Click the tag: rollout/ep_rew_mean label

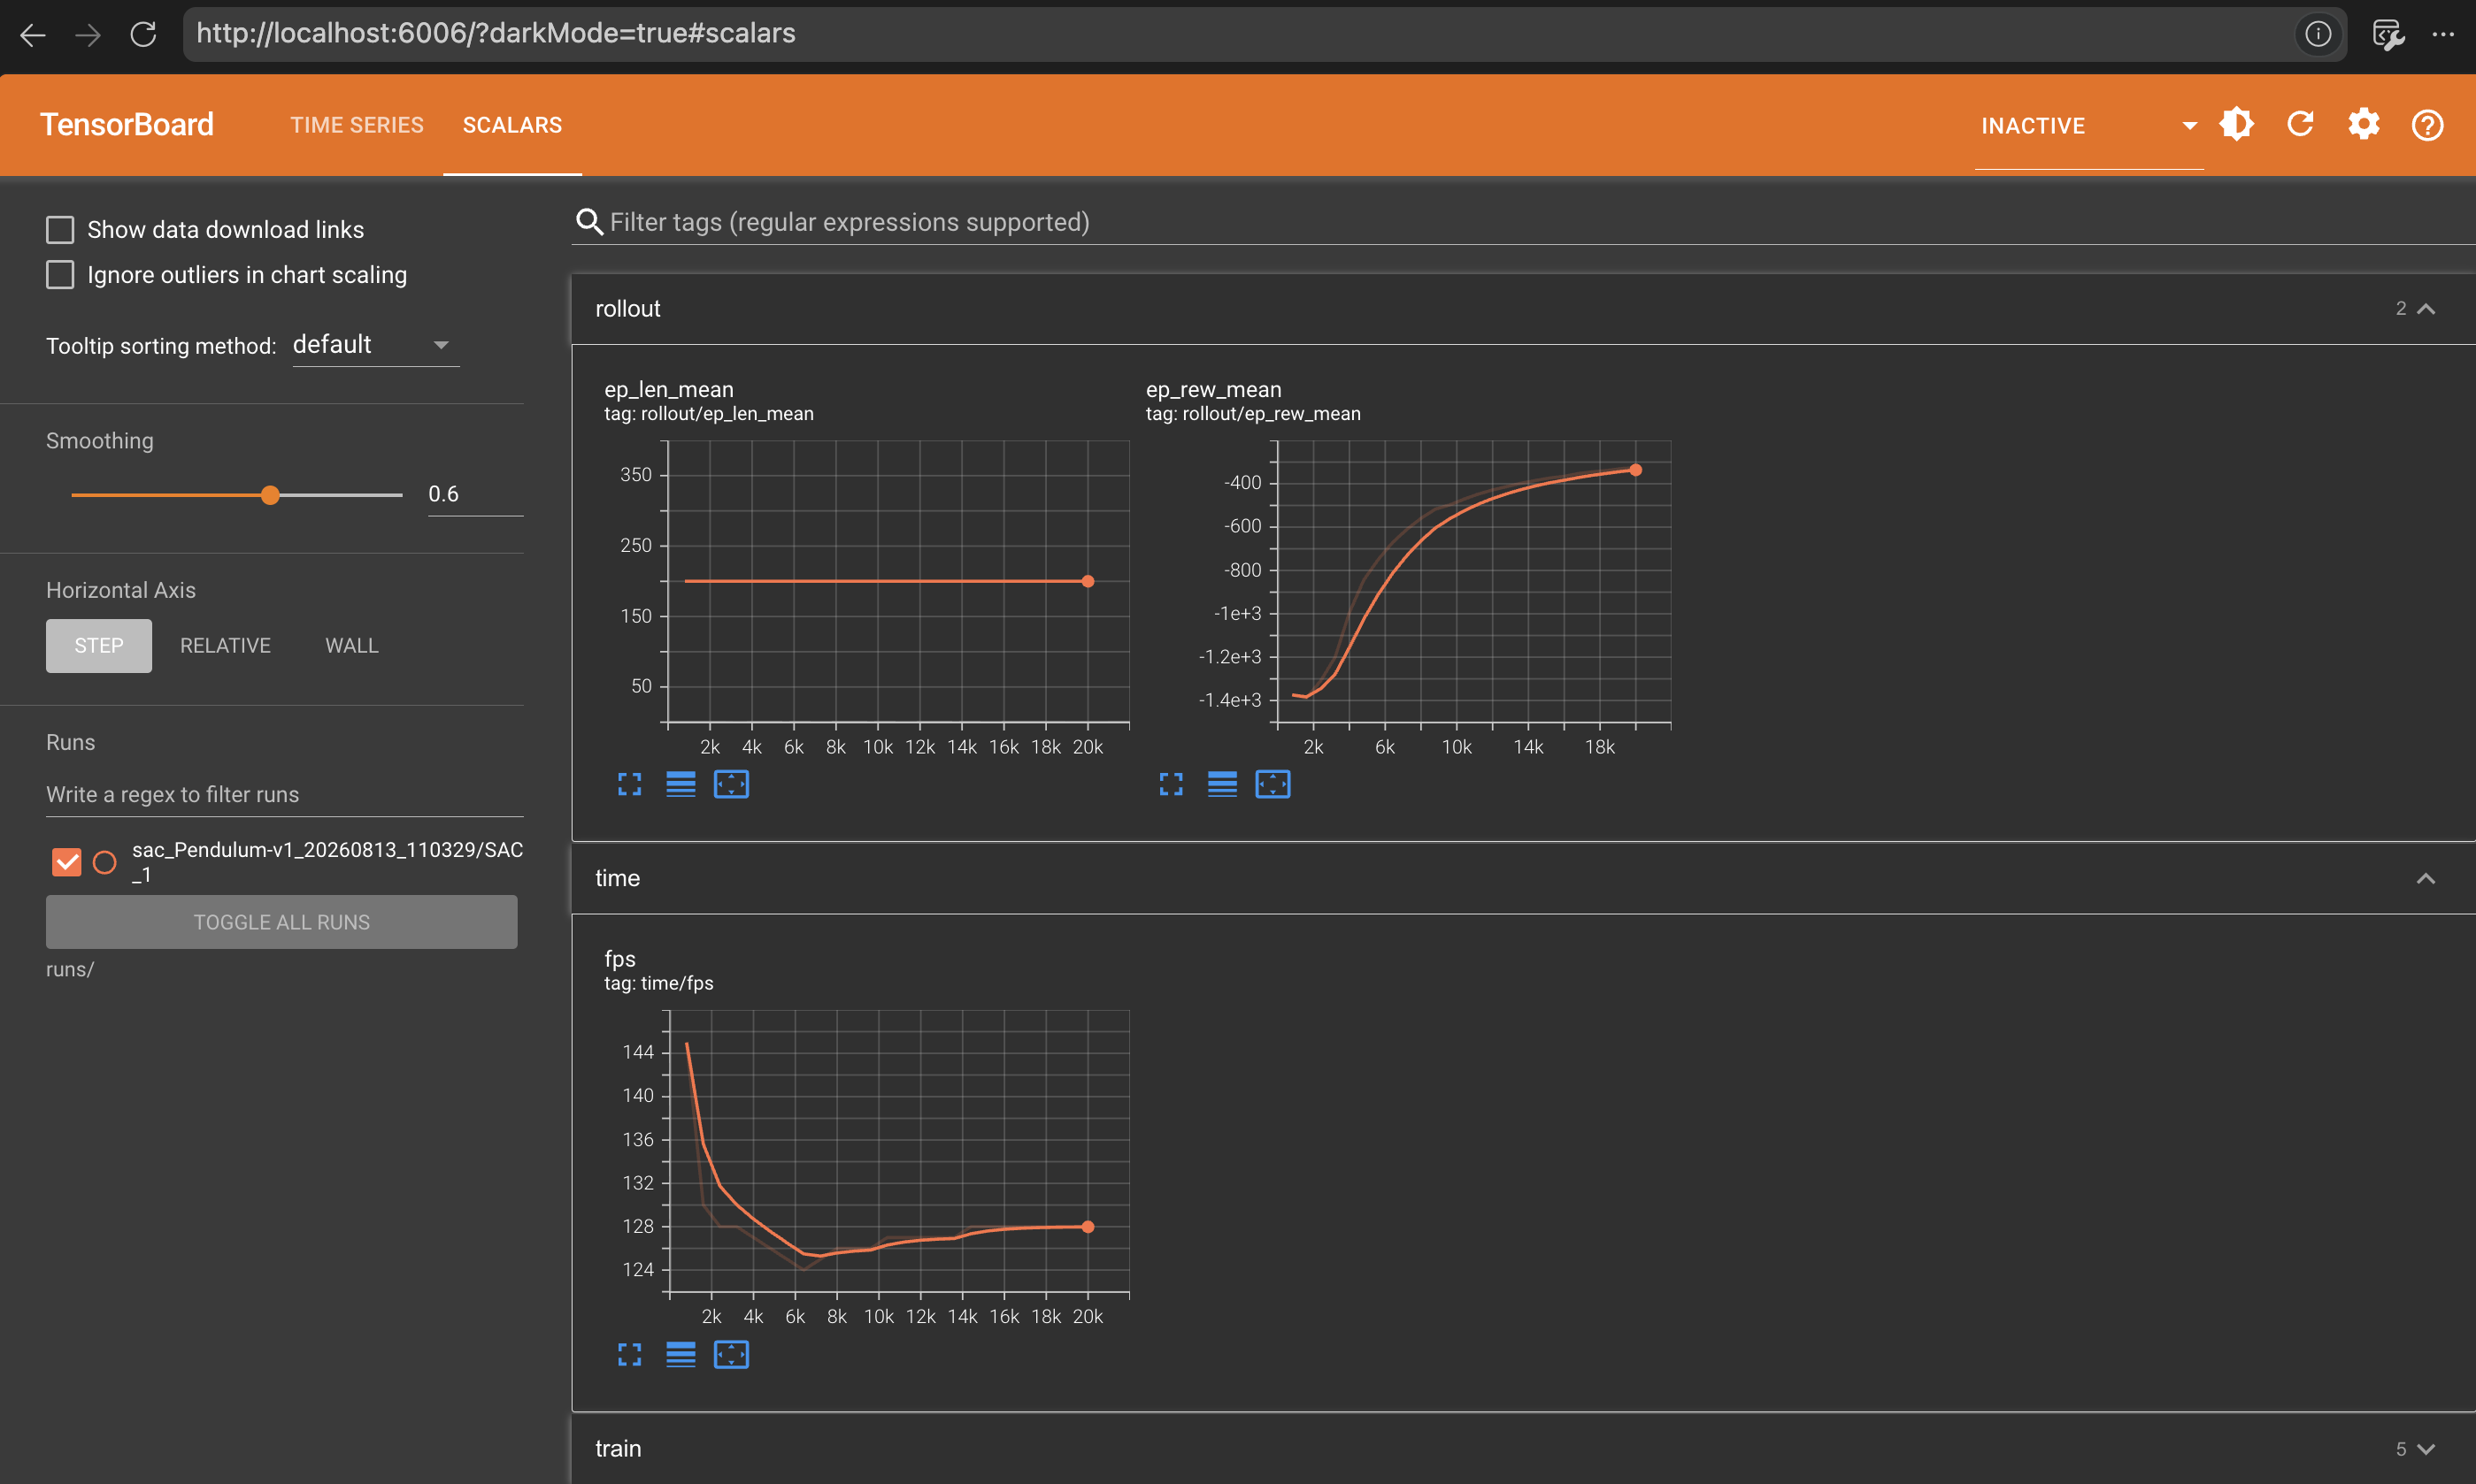click(1252, 414)
